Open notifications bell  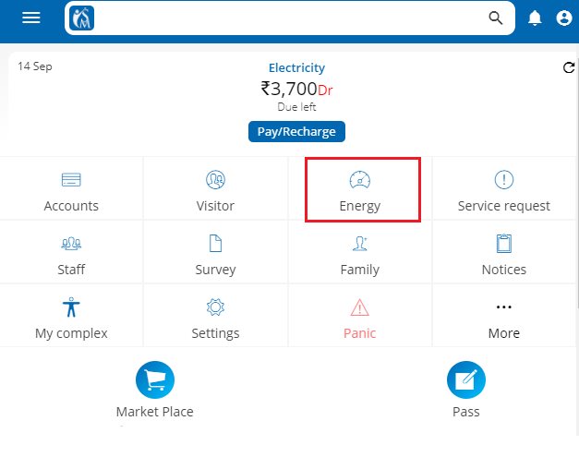(535, 18)
